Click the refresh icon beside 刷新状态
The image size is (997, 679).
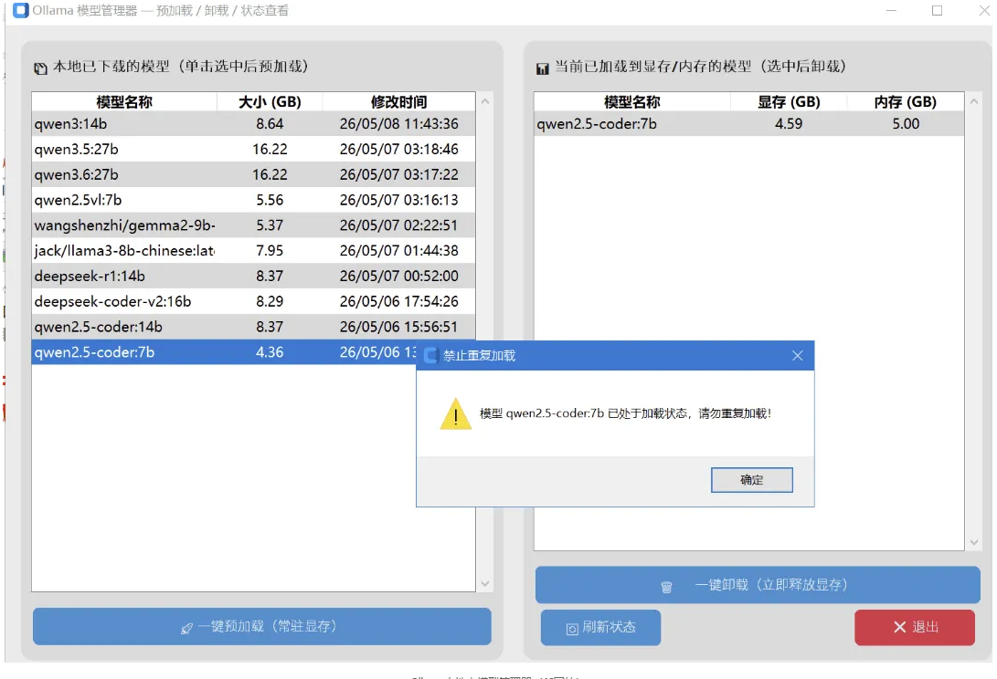pos(572,629)
